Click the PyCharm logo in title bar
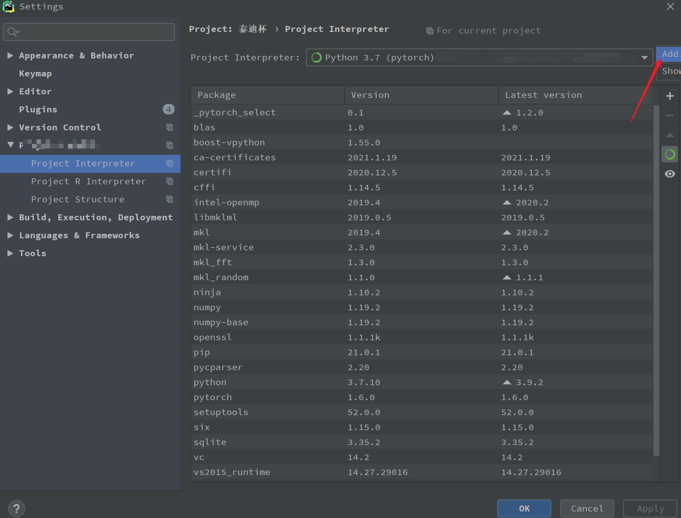Image resolution: width=681 pixels, height=518 pixels. coord(8,6)
